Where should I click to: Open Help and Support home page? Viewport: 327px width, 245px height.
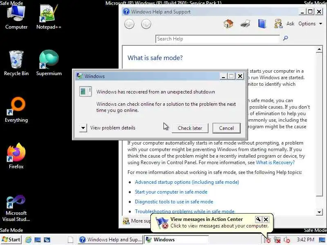click(228, 24)
